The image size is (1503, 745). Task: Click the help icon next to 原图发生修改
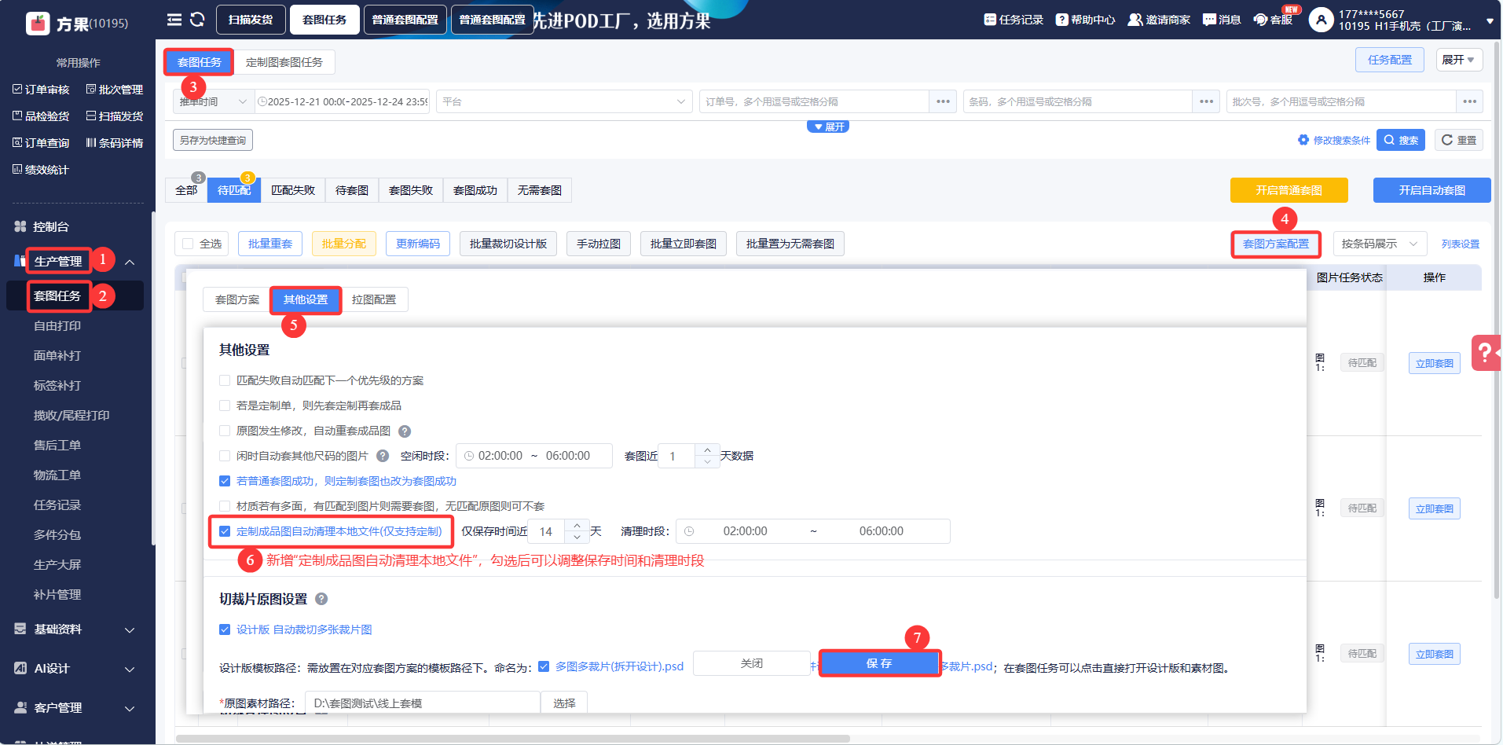(x=405, y=431)
